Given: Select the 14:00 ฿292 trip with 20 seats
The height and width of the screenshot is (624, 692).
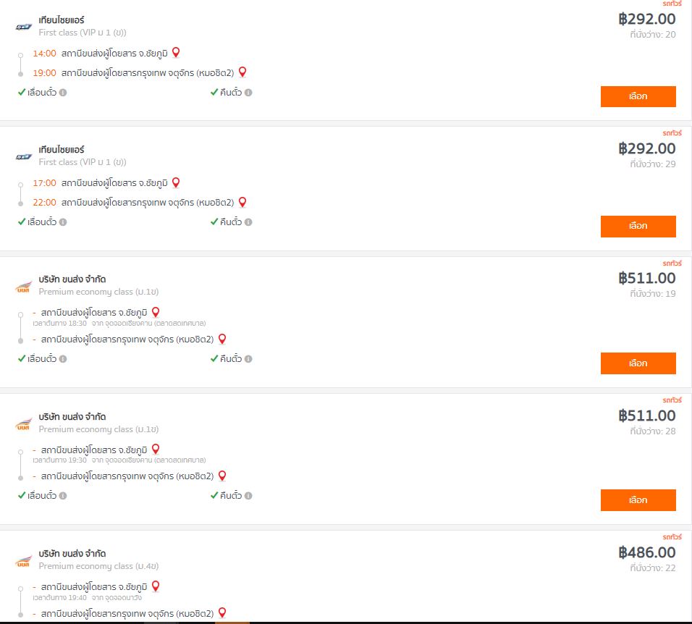Looking at the screenshot, I should pos(638,96).
